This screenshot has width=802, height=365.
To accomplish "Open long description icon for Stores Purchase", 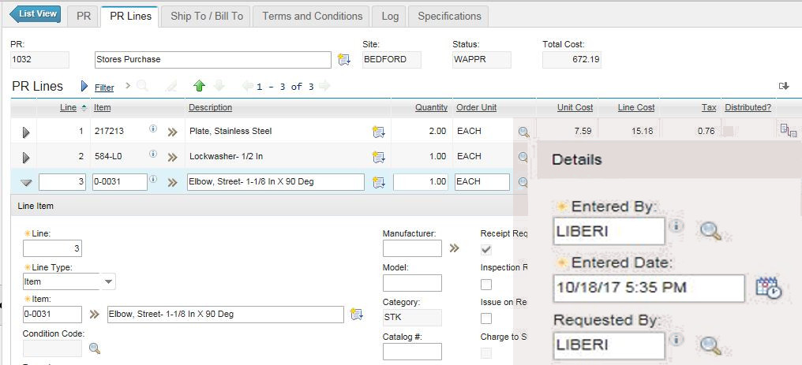I will click(343, 60).
